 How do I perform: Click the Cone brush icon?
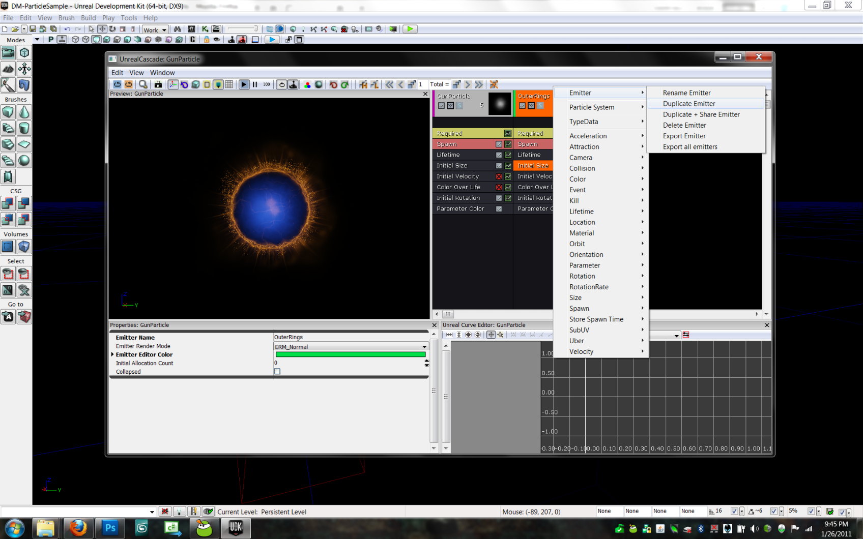(x=24, y=112)
